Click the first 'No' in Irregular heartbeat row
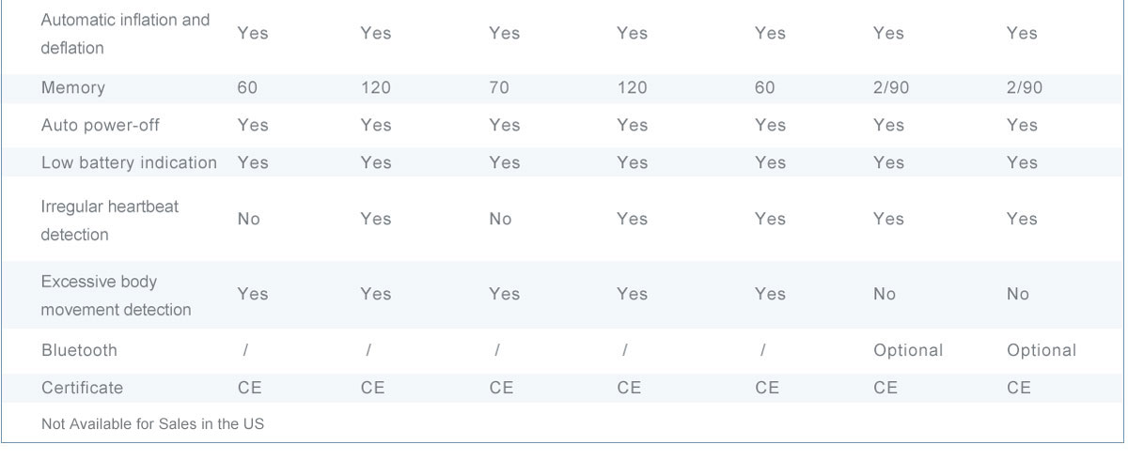The image size is (1128, 475). pyautogui.click(x=248, y=219)
